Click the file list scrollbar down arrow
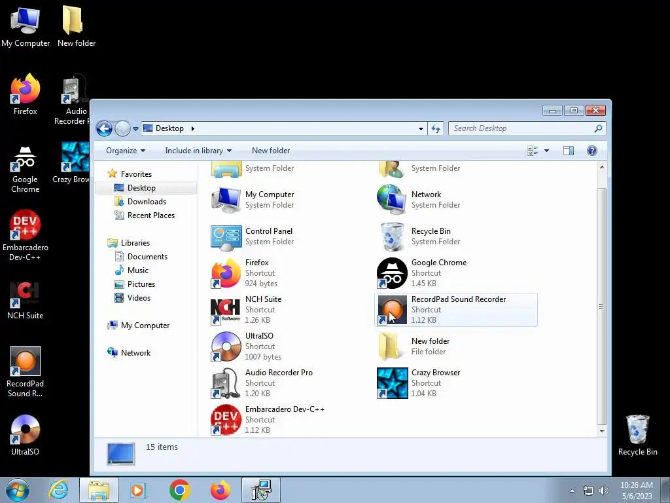The height and width of the screenshot is (503, 670). point(602,431)
